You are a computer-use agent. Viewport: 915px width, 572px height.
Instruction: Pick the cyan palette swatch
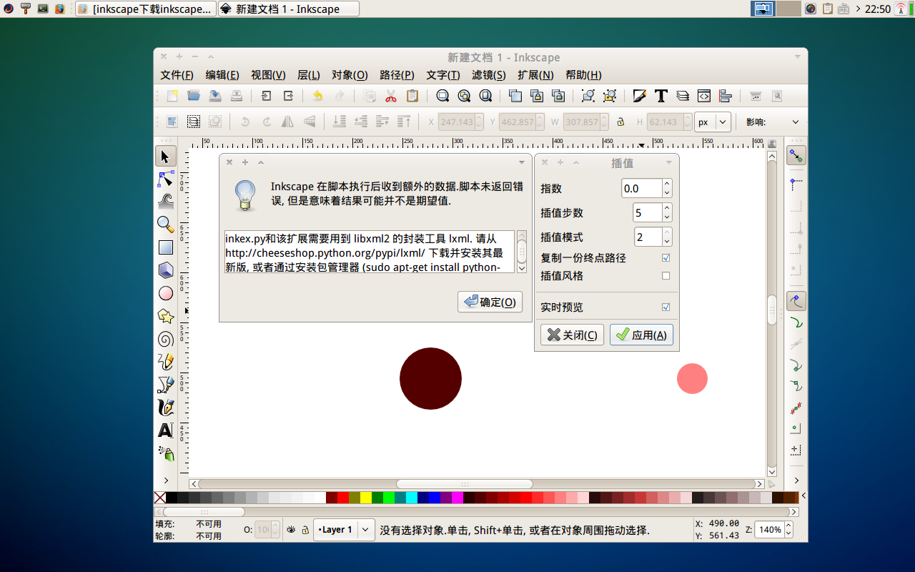[412, 497]
